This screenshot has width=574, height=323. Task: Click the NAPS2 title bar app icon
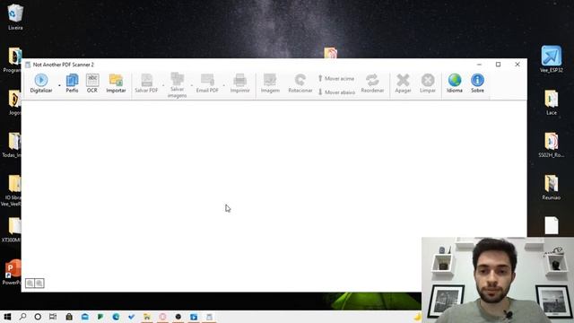[x=28, y=65]
